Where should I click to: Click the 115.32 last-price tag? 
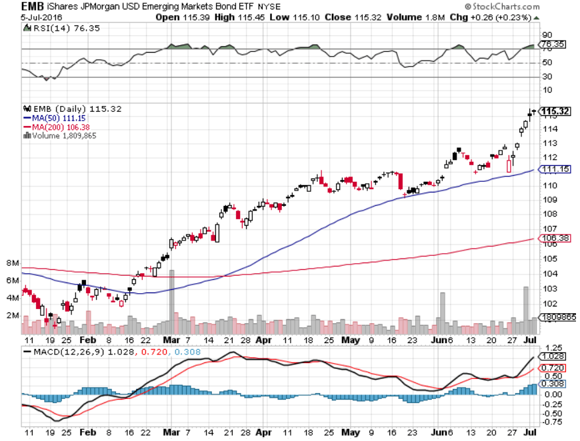(x=557, y=111)
